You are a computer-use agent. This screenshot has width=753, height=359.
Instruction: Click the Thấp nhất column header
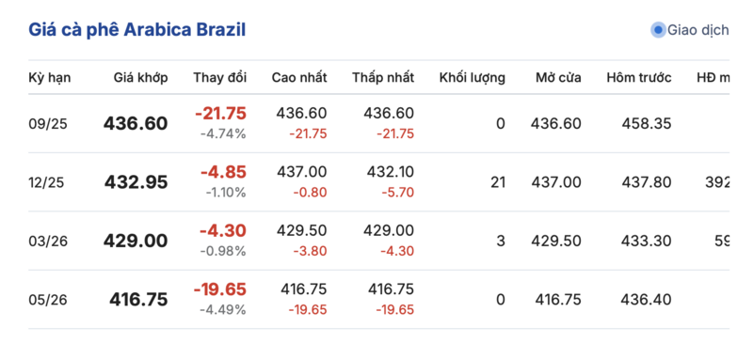pyautogui.click(x=383, y=78)
